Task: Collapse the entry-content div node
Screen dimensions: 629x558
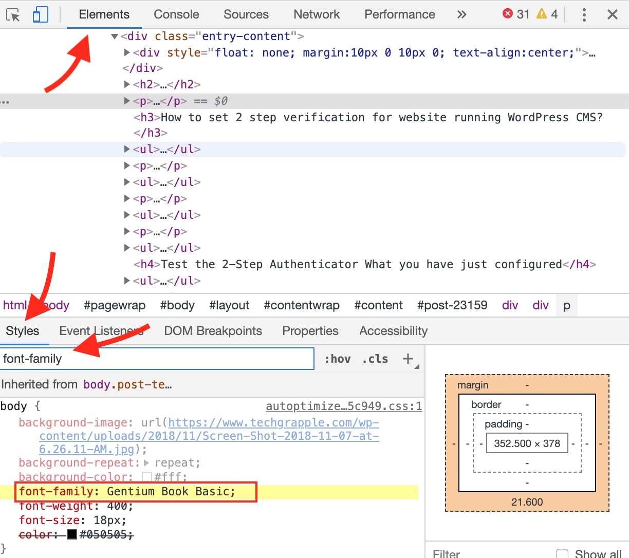Action: coord(115,36)
